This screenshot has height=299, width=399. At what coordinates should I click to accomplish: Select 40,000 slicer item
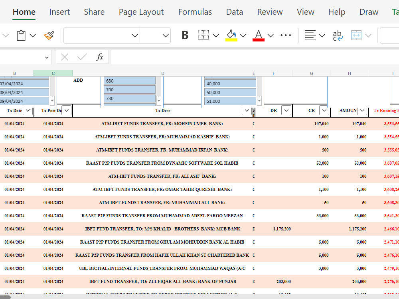click(x=230, y=84)
